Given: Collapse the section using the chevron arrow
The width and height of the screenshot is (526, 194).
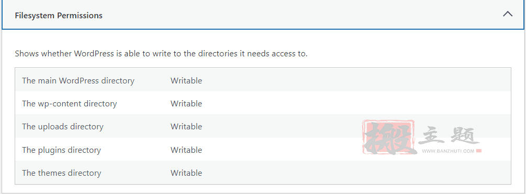Looking at the screenshot, I should pyautogui.click(x=508, y=23).
